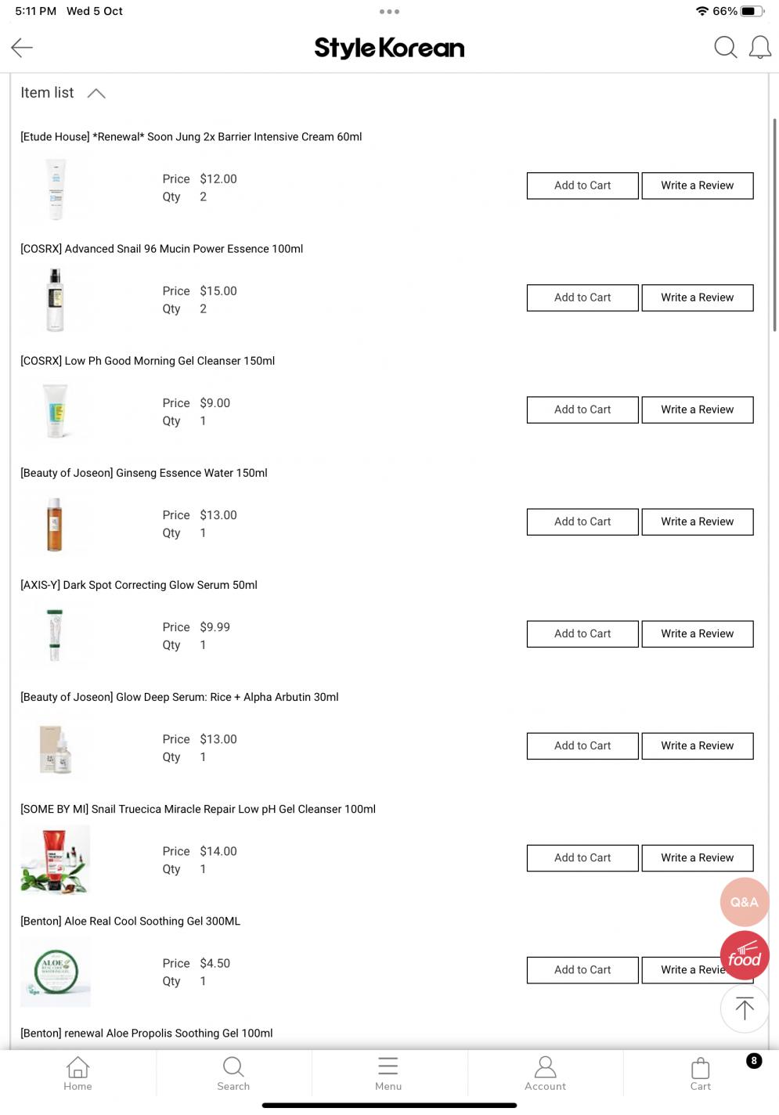Image resolution: width=779 pixels, height=1115 pixels.
Task: Open search via magnifier icon in header
Action: pyautogui.click(x=725, y=48)
